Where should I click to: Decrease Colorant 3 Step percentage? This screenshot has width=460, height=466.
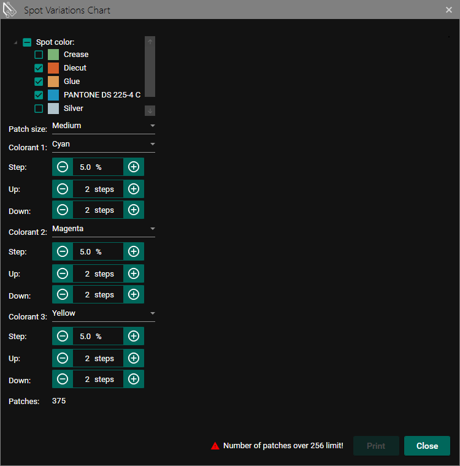pos(63,336)
